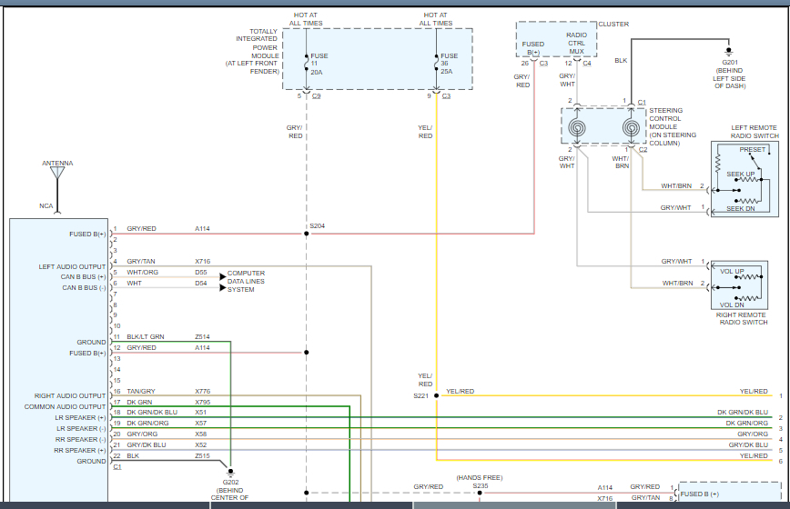This screenshot has height=509, width=790.
Task: Click the SEEK DN switch label
Action: pyautogui.click(x=739, y=210)
